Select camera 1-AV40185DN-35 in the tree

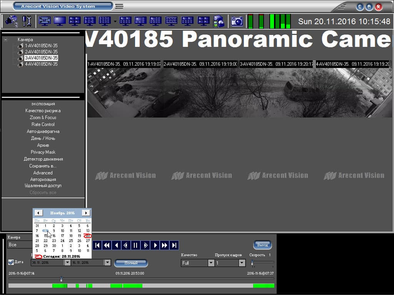pyautogui.click(x=41, y=46)
